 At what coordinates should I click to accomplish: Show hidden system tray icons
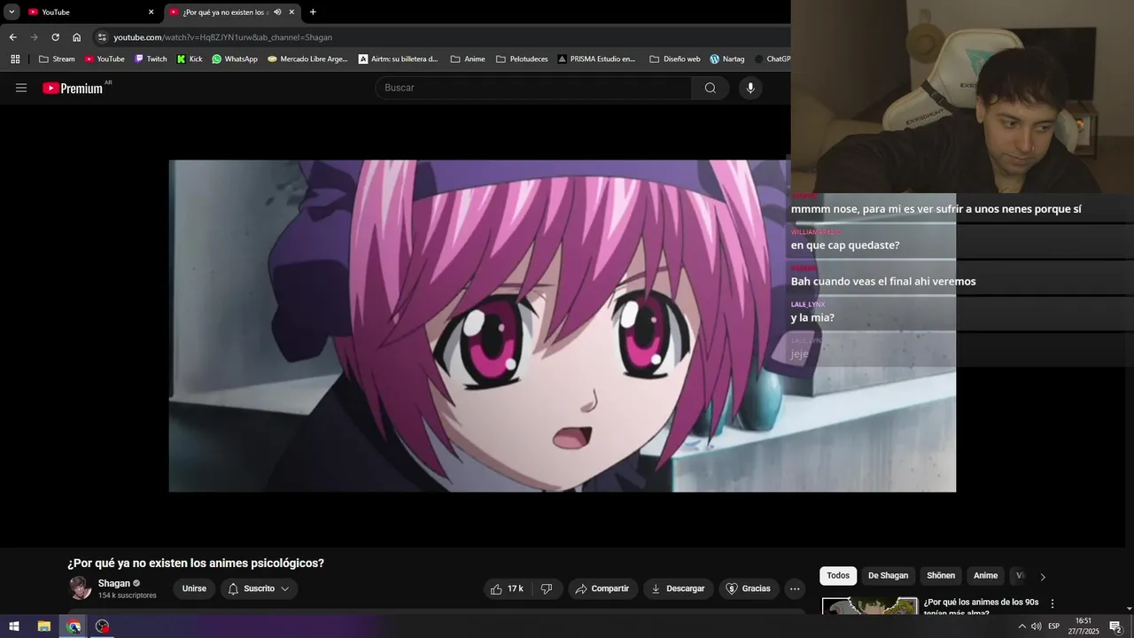pyautogui.click(x=1021, y=626)
